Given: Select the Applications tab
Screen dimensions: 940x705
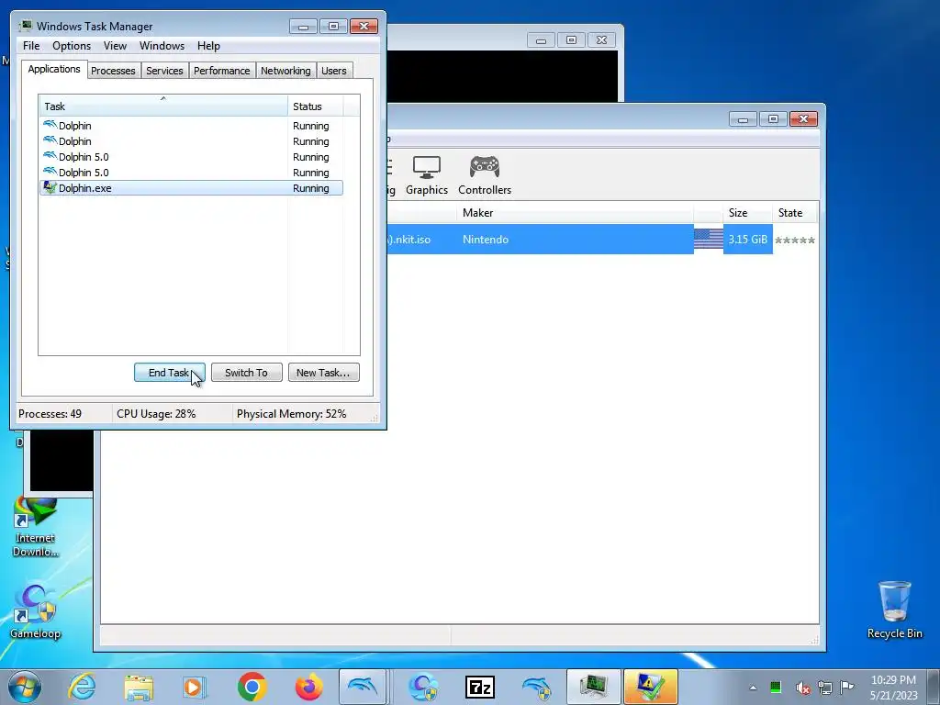Looking at the screenshot, I should (x=54, y=69).
